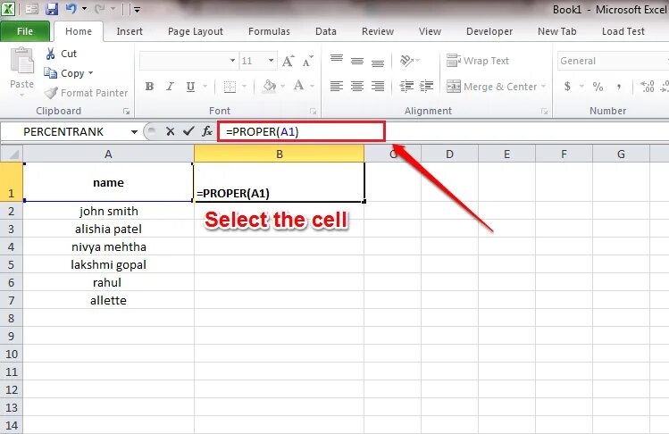Open the View tab
The height and width of the screenshot is (434, 669).
[x=430, y=31]
